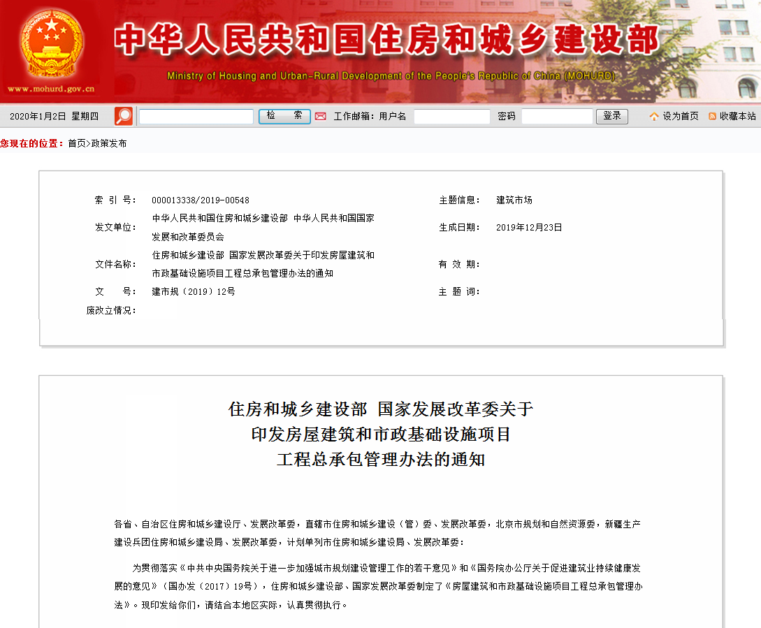Viewport: 761px width, 628px height.
Task: Focus the site search input field
Action: coord(196,117)
